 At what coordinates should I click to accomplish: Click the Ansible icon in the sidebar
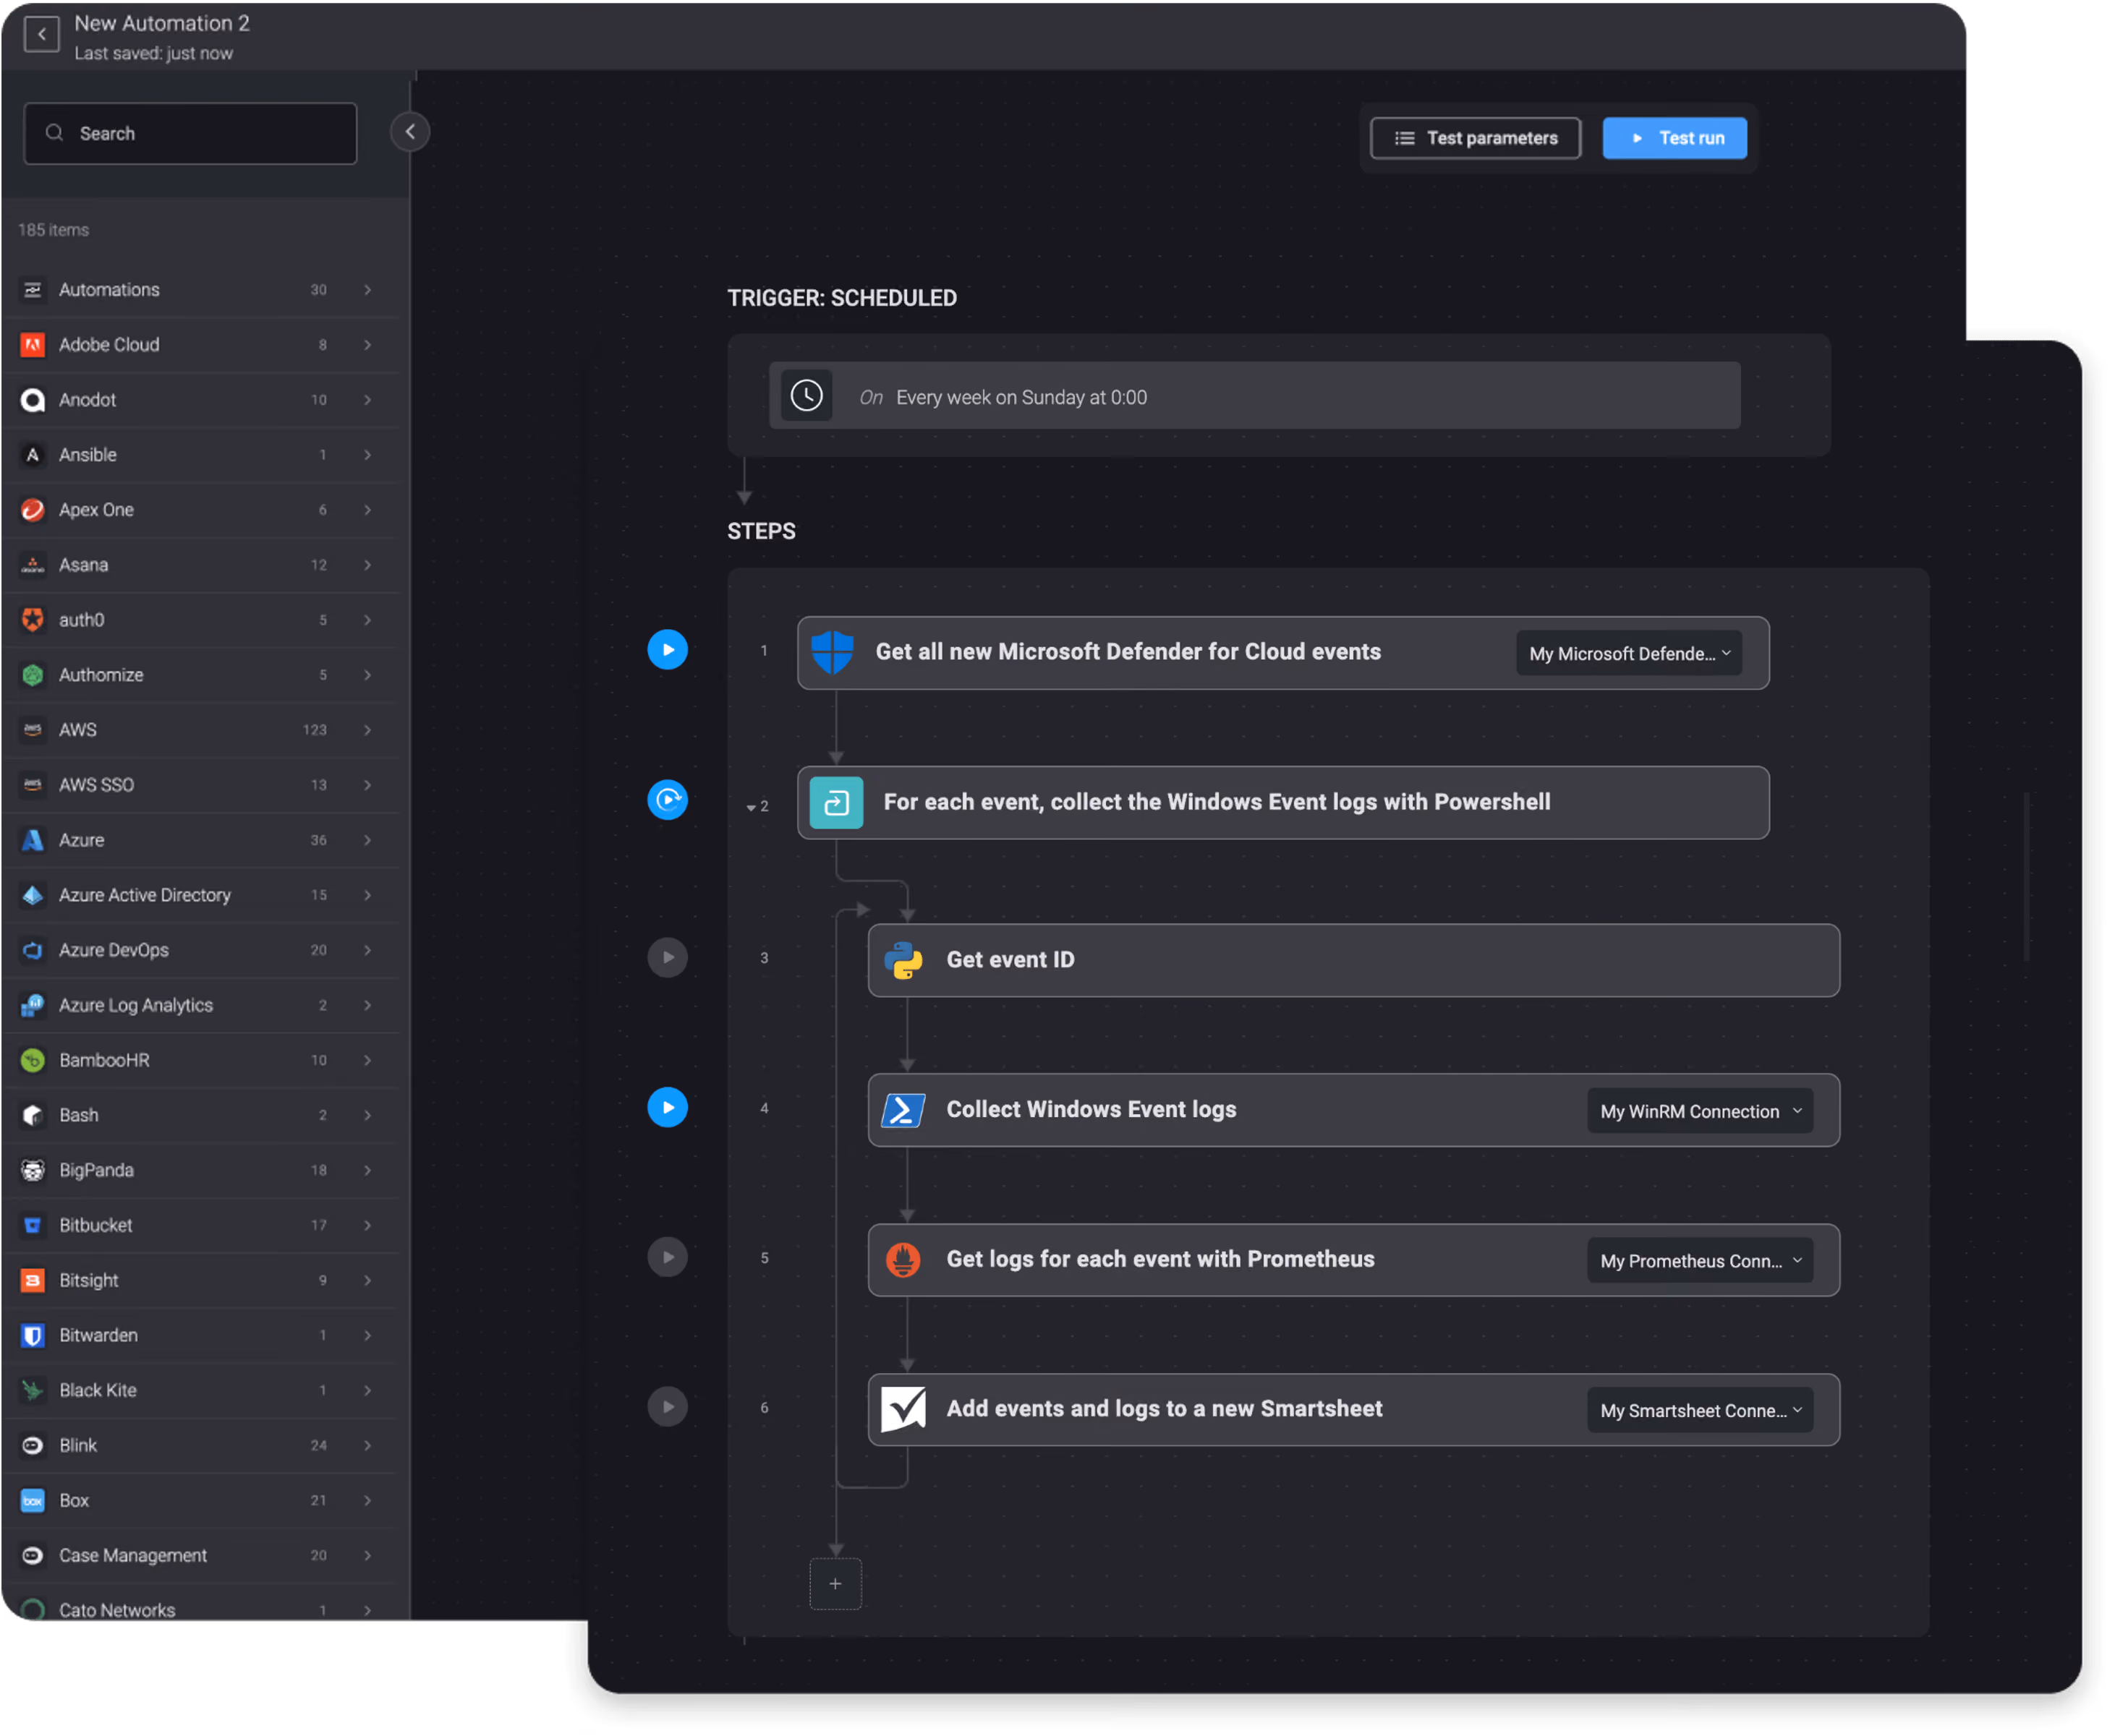[x=33, y=455]
